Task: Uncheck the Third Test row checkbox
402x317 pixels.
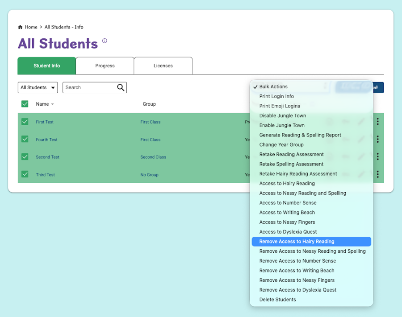Action: [x=25, y=174]
